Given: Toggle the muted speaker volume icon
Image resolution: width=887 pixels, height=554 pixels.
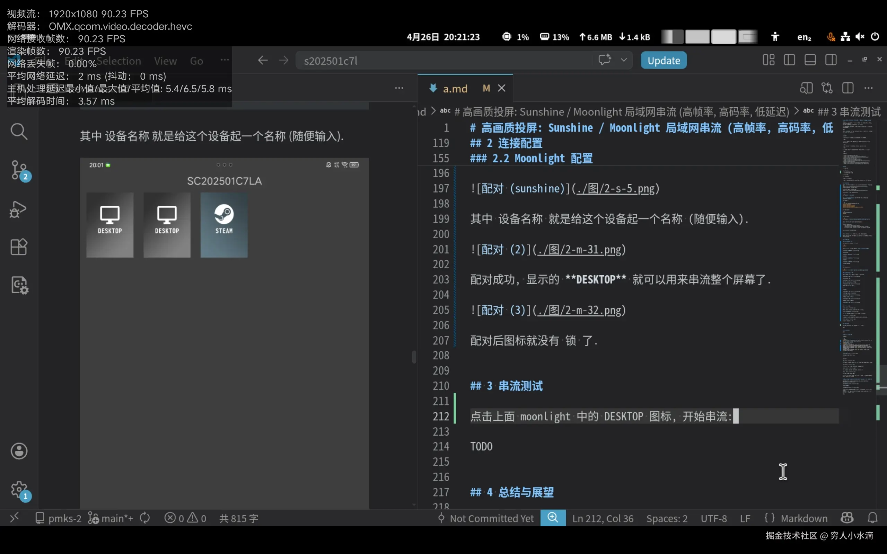Looking at the screenshot, I should click(x=860, y=37).
